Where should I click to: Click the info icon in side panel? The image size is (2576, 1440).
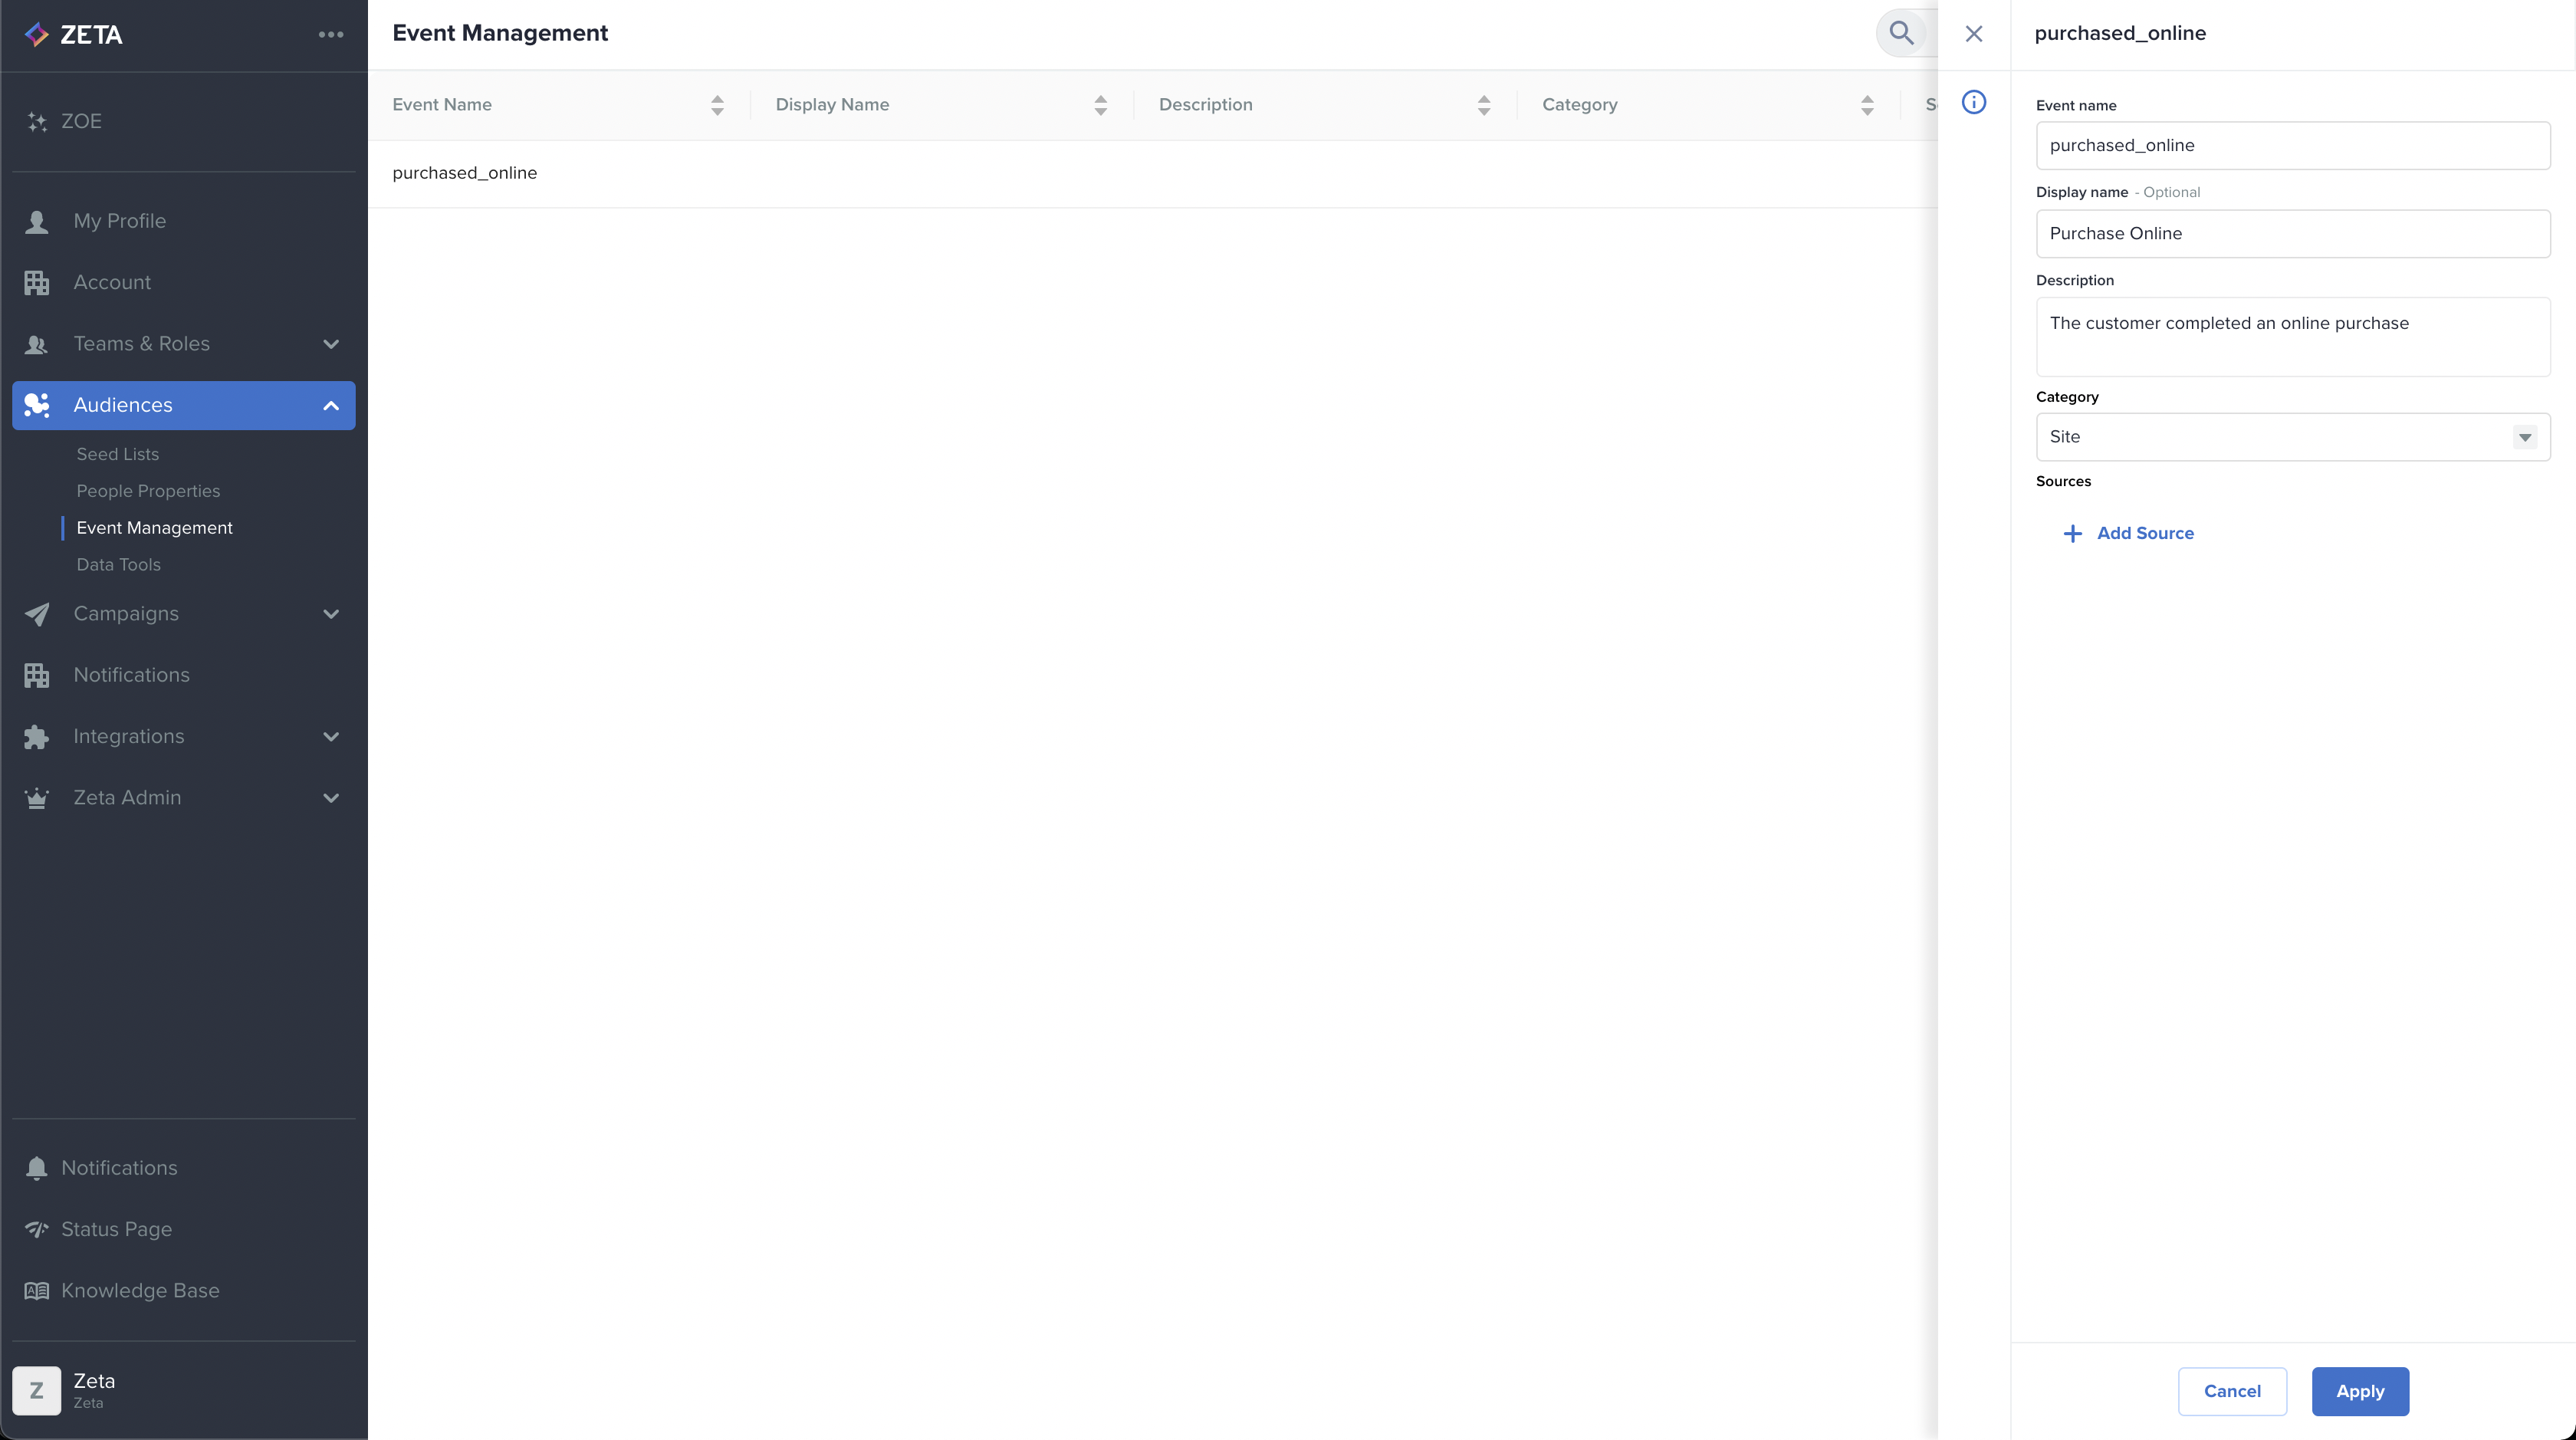tap(1973, 102)
